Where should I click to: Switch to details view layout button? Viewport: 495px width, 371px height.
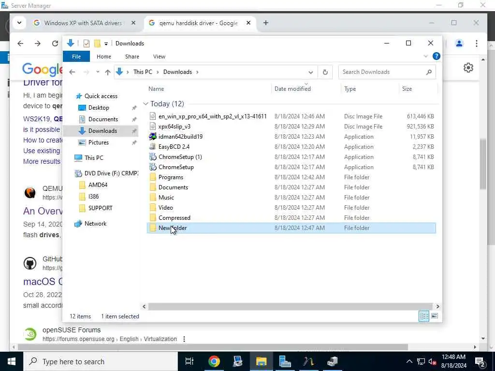(423, 316)
